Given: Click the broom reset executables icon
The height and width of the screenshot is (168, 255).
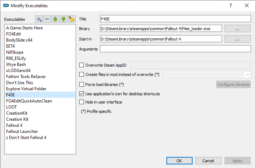Looking at the screenshot, I should pyautogui.click(x=72, y=19).
